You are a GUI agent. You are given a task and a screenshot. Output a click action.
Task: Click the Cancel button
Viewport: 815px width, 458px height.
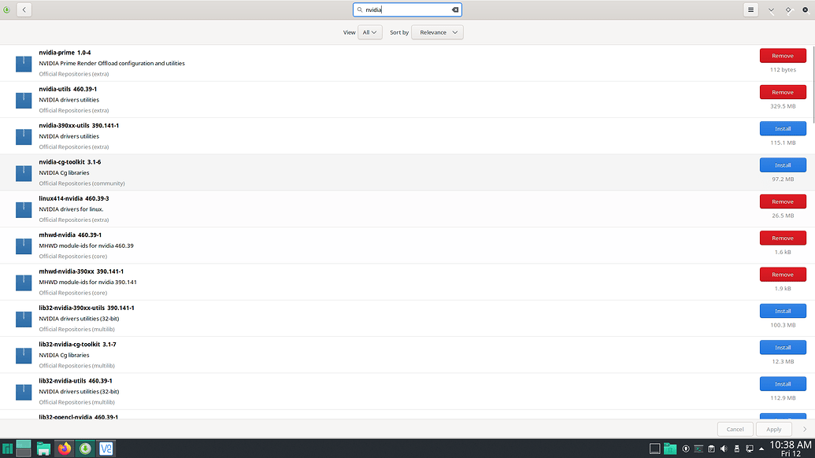click(735, 430)
